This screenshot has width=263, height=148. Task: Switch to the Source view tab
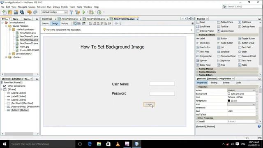45,23
